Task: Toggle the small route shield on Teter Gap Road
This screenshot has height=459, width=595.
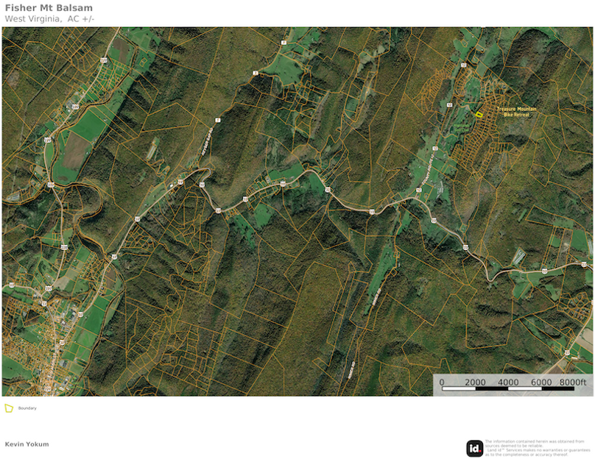Action: [218, 118]
